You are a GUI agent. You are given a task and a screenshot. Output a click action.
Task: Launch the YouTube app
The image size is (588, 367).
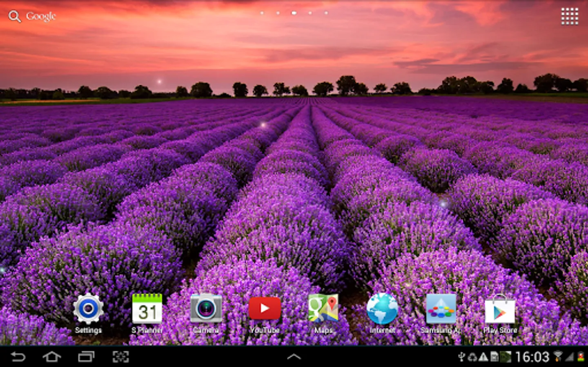(x=265, y=309)
